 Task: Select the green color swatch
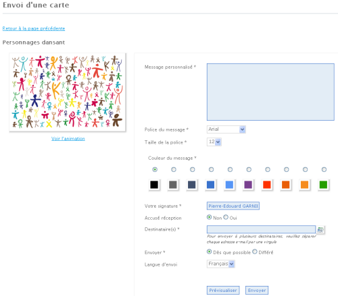click(x=323, y=185)
